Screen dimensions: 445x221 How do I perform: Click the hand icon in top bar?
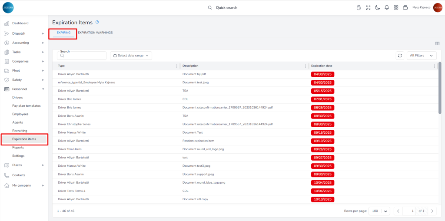pyautogui.click(x=359, y=7)
